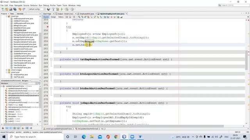Collapse btnLogoutActionPerformed code fold at line 268
This screenshot has height=140, width=250.
coord(51,74)
